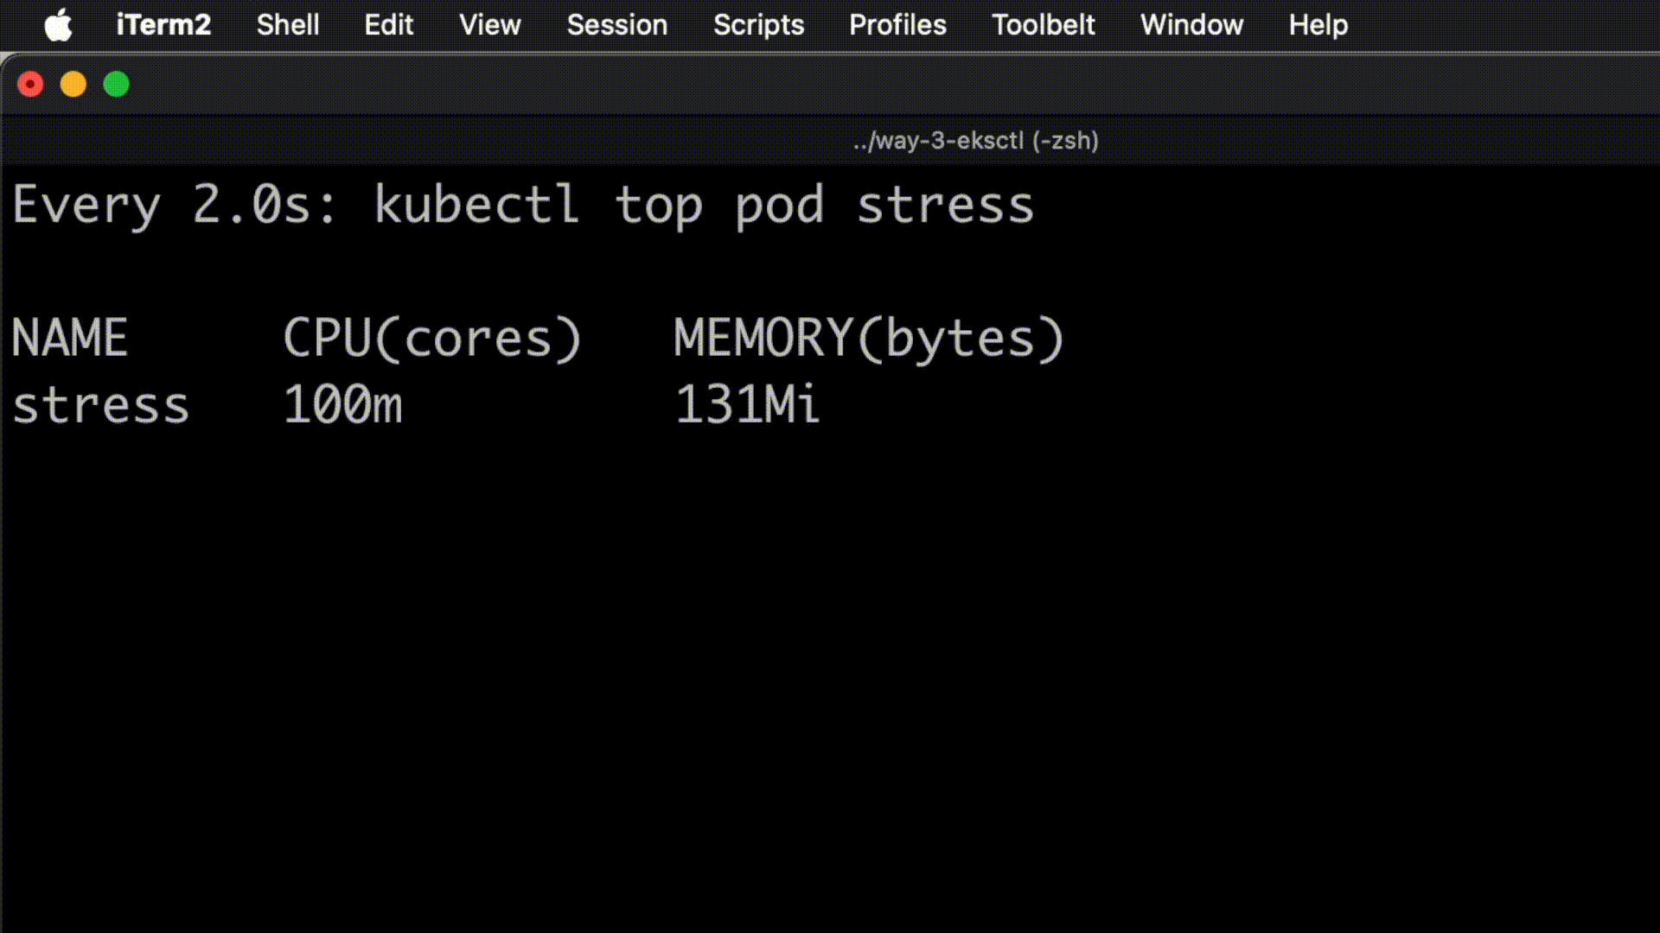Click the memory value 131Mi

(x=747, y=404)
